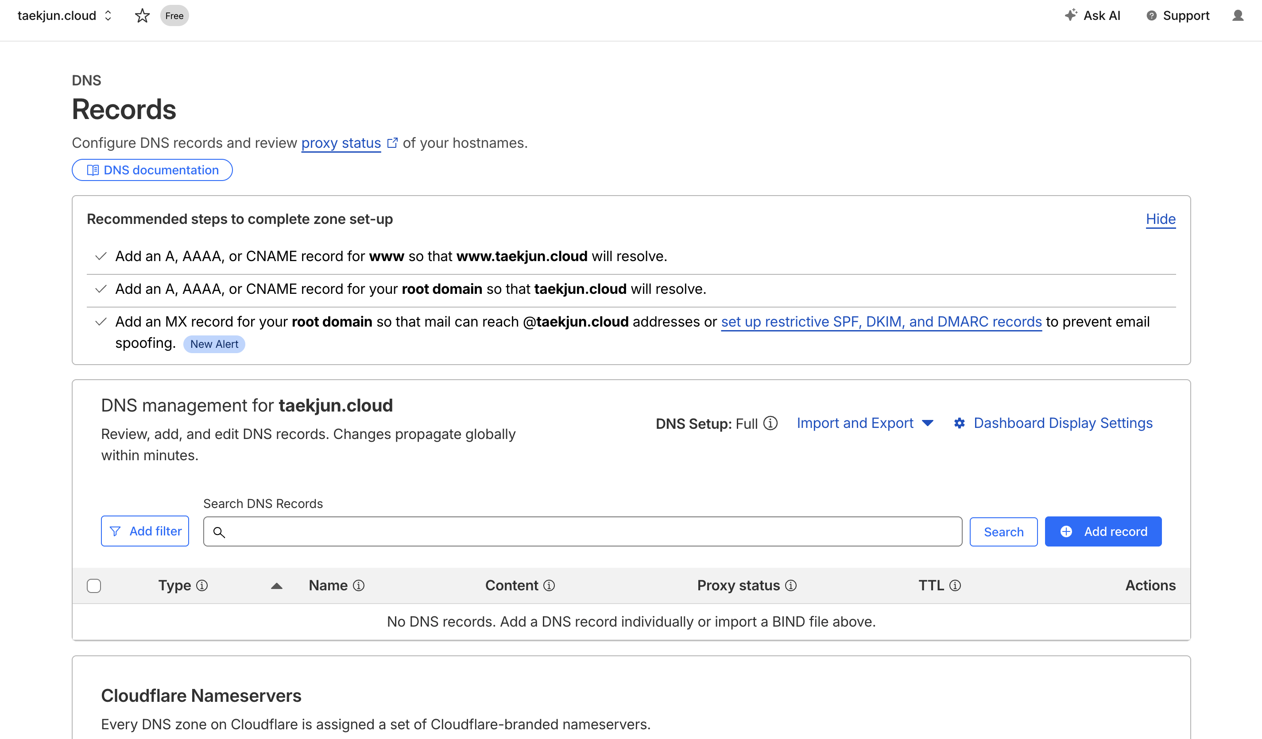Click the New Alert badge
This screenshot has height=739, width=1262.
tap(214, 344)
